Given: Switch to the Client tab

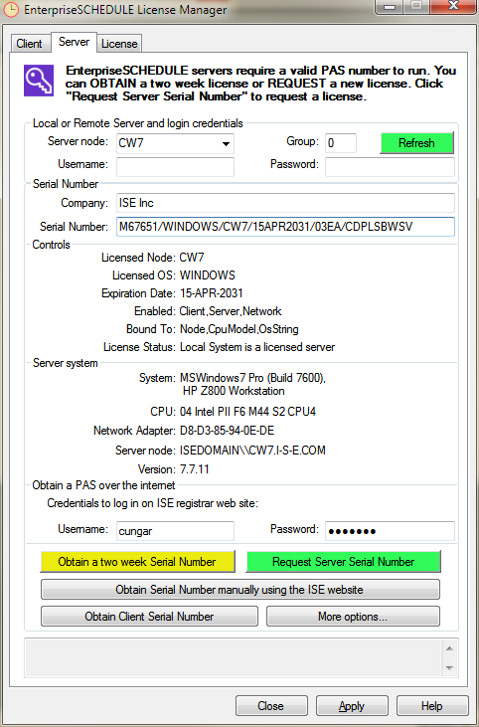Looking at the screenshot, I should pyautogui.click(x=29, y=44).
